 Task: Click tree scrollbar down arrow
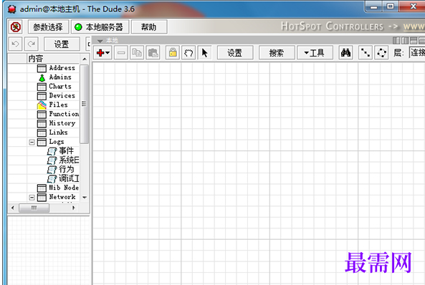click(x=85, y=197)
